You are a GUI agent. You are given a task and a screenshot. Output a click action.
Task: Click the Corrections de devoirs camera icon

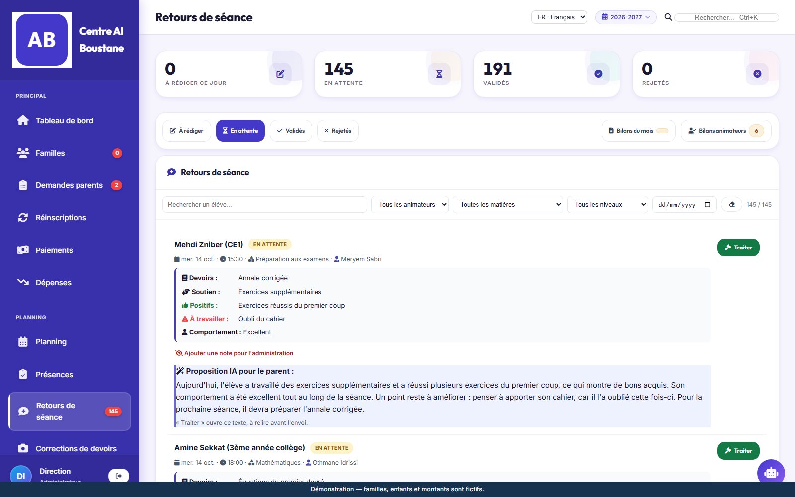point(23,448)
